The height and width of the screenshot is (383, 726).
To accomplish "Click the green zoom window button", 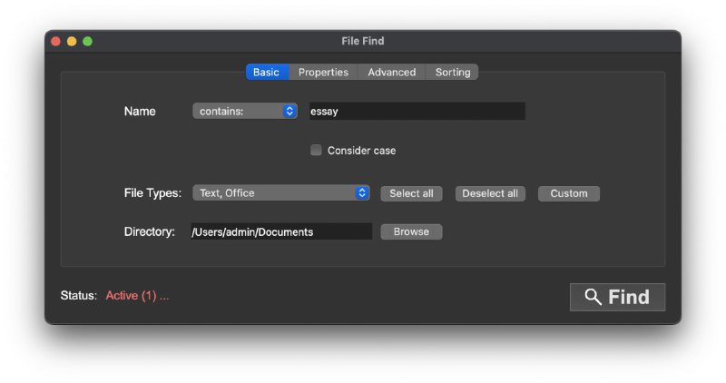I will (x=87, y=42).
